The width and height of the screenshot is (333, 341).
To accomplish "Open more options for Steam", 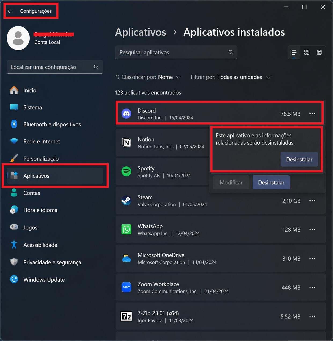I will (x=312, y=201).
